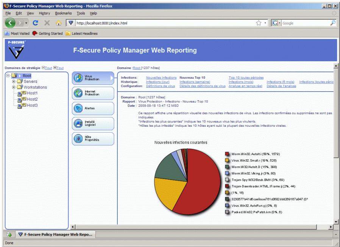Open the Edit menu
The height and width of the screenshot is (247, 340).
[19, 13]
